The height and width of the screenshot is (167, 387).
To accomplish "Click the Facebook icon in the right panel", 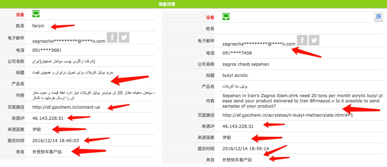I will coord(302,40).
